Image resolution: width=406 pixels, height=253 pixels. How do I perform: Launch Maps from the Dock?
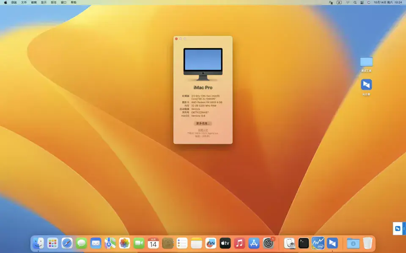(110, 243)
